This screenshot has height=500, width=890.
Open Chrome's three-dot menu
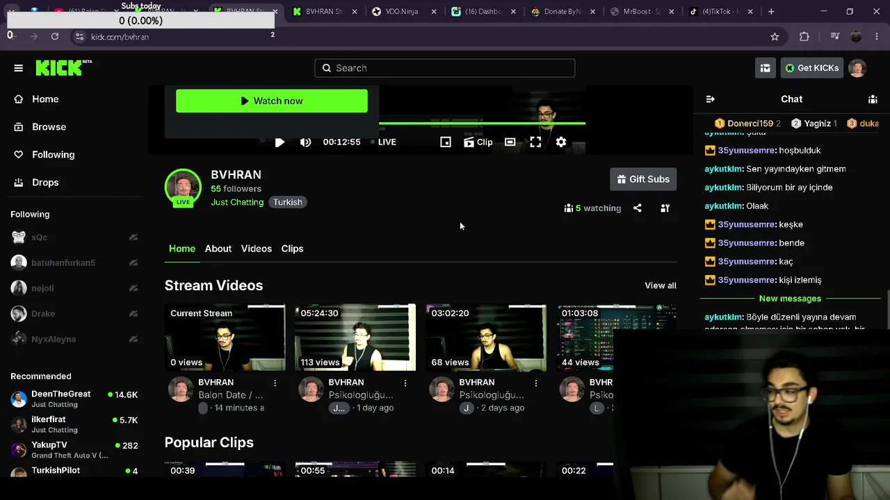[877, 37]
